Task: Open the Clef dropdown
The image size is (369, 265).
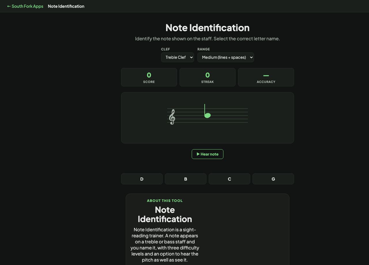Action: (178, 57)
